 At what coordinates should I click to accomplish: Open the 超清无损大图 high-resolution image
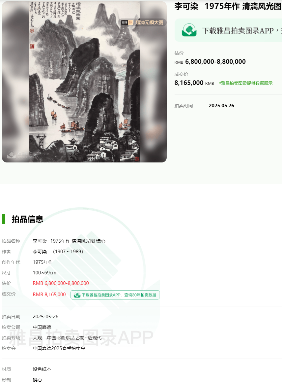(x=149, y=22)
